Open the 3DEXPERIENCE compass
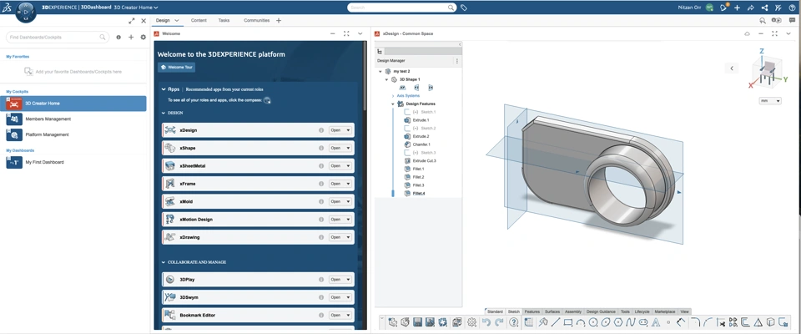Screen dimensions: 801x334 (26, 11)
